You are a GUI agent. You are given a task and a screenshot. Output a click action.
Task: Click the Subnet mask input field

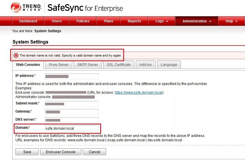pyautogui.click(x=71, y=104)
